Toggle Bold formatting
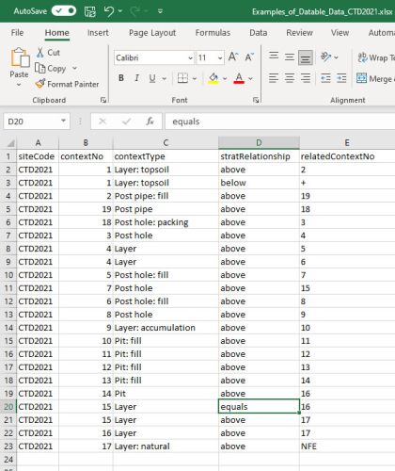 [121, 78]
